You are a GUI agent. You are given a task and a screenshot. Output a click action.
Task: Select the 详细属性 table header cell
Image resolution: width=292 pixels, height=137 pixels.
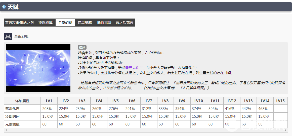point(22,101)
